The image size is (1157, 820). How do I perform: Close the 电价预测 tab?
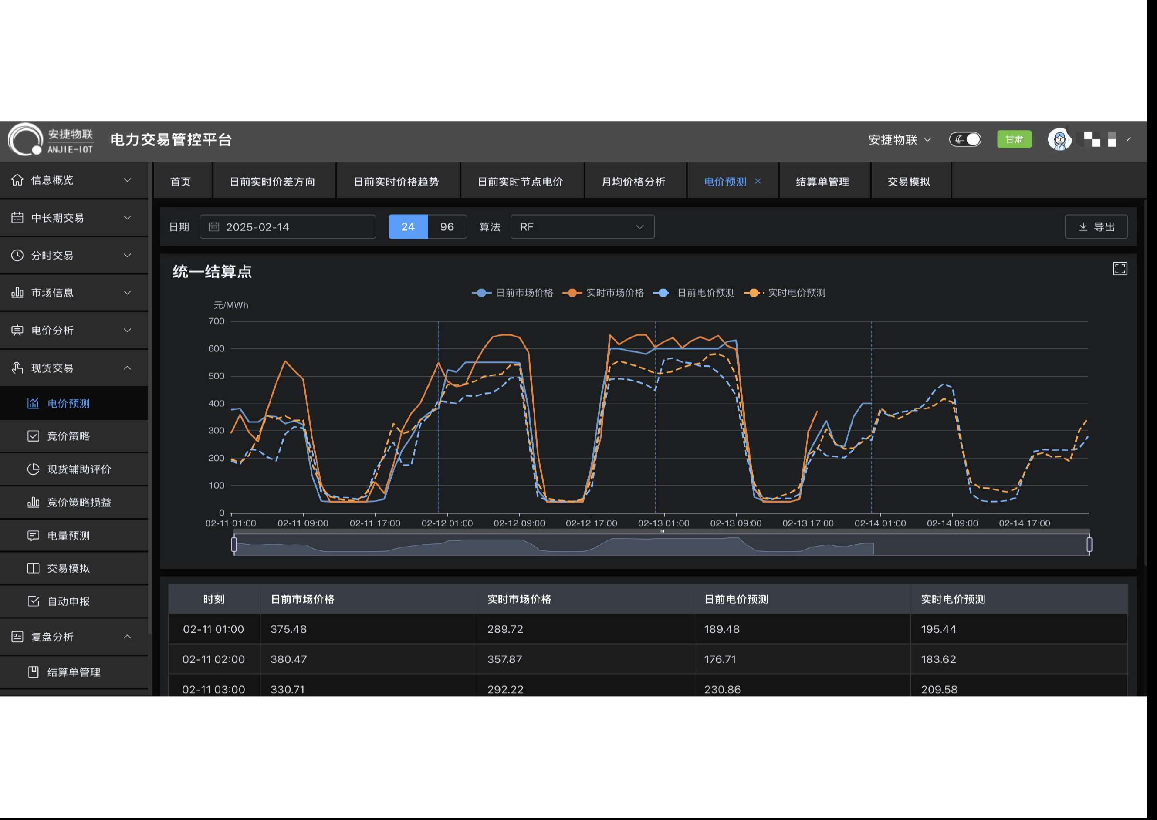758,181
